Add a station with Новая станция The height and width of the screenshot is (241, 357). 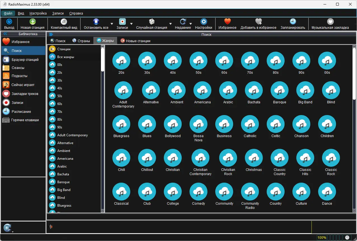[x=32, y=22]
